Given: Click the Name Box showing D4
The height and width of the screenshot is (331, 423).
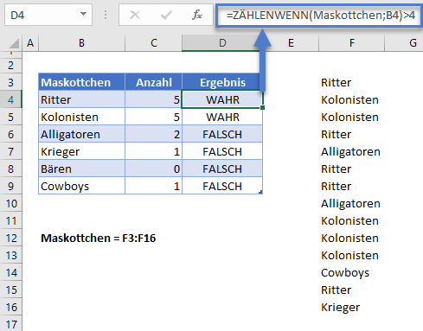Looking at the screenshot, I should click(48, 15).
